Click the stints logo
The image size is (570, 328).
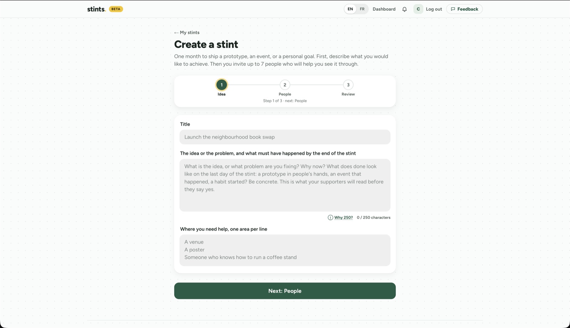pyautogui.click(x=97, y=9)
